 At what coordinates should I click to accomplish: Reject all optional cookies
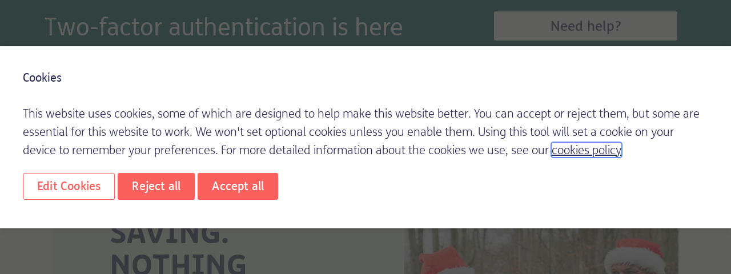point(156,186)
